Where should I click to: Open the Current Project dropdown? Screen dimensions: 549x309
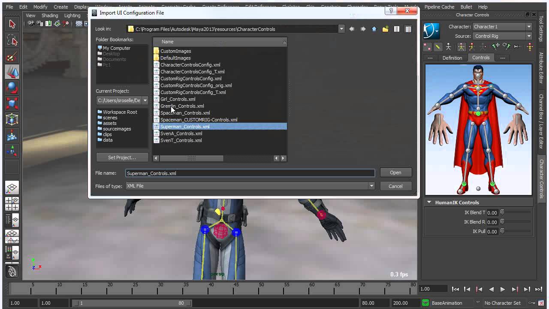[145, 100]
